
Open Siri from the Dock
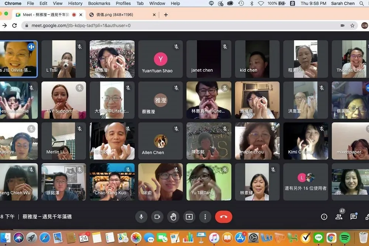point(18,238)
